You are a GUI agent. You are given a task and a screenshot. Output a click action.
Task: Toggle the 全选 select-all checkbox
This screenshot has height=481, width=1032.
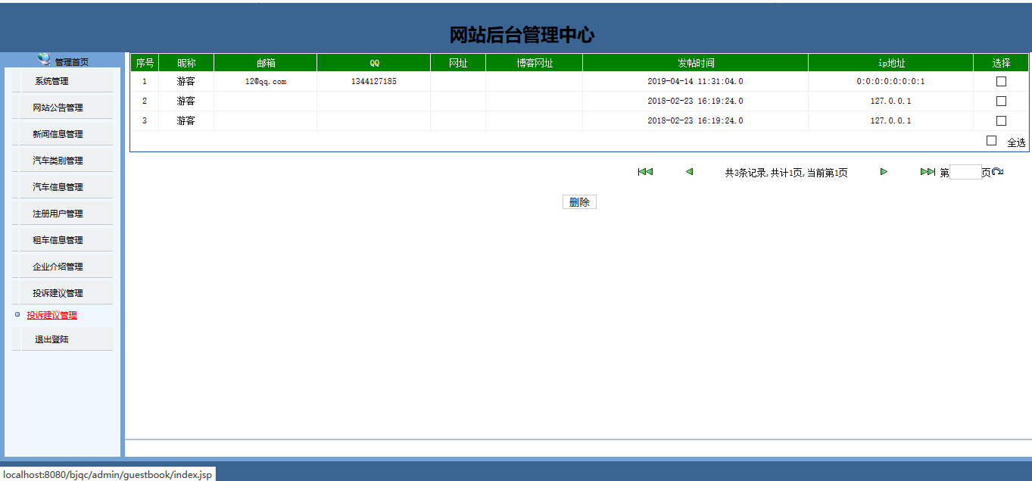click(991, 141)
